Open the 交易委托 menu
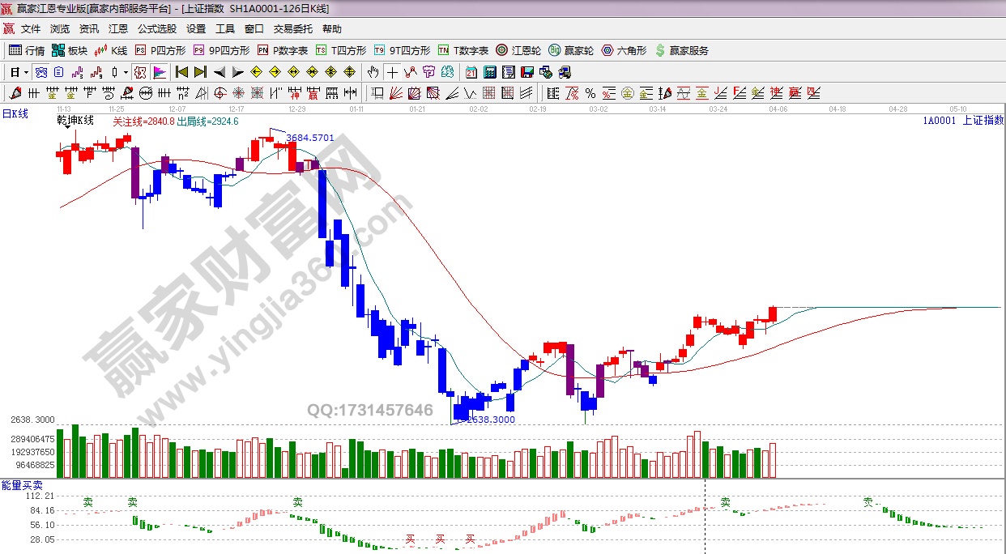The image size is (1006, 554). click(292, 29)
